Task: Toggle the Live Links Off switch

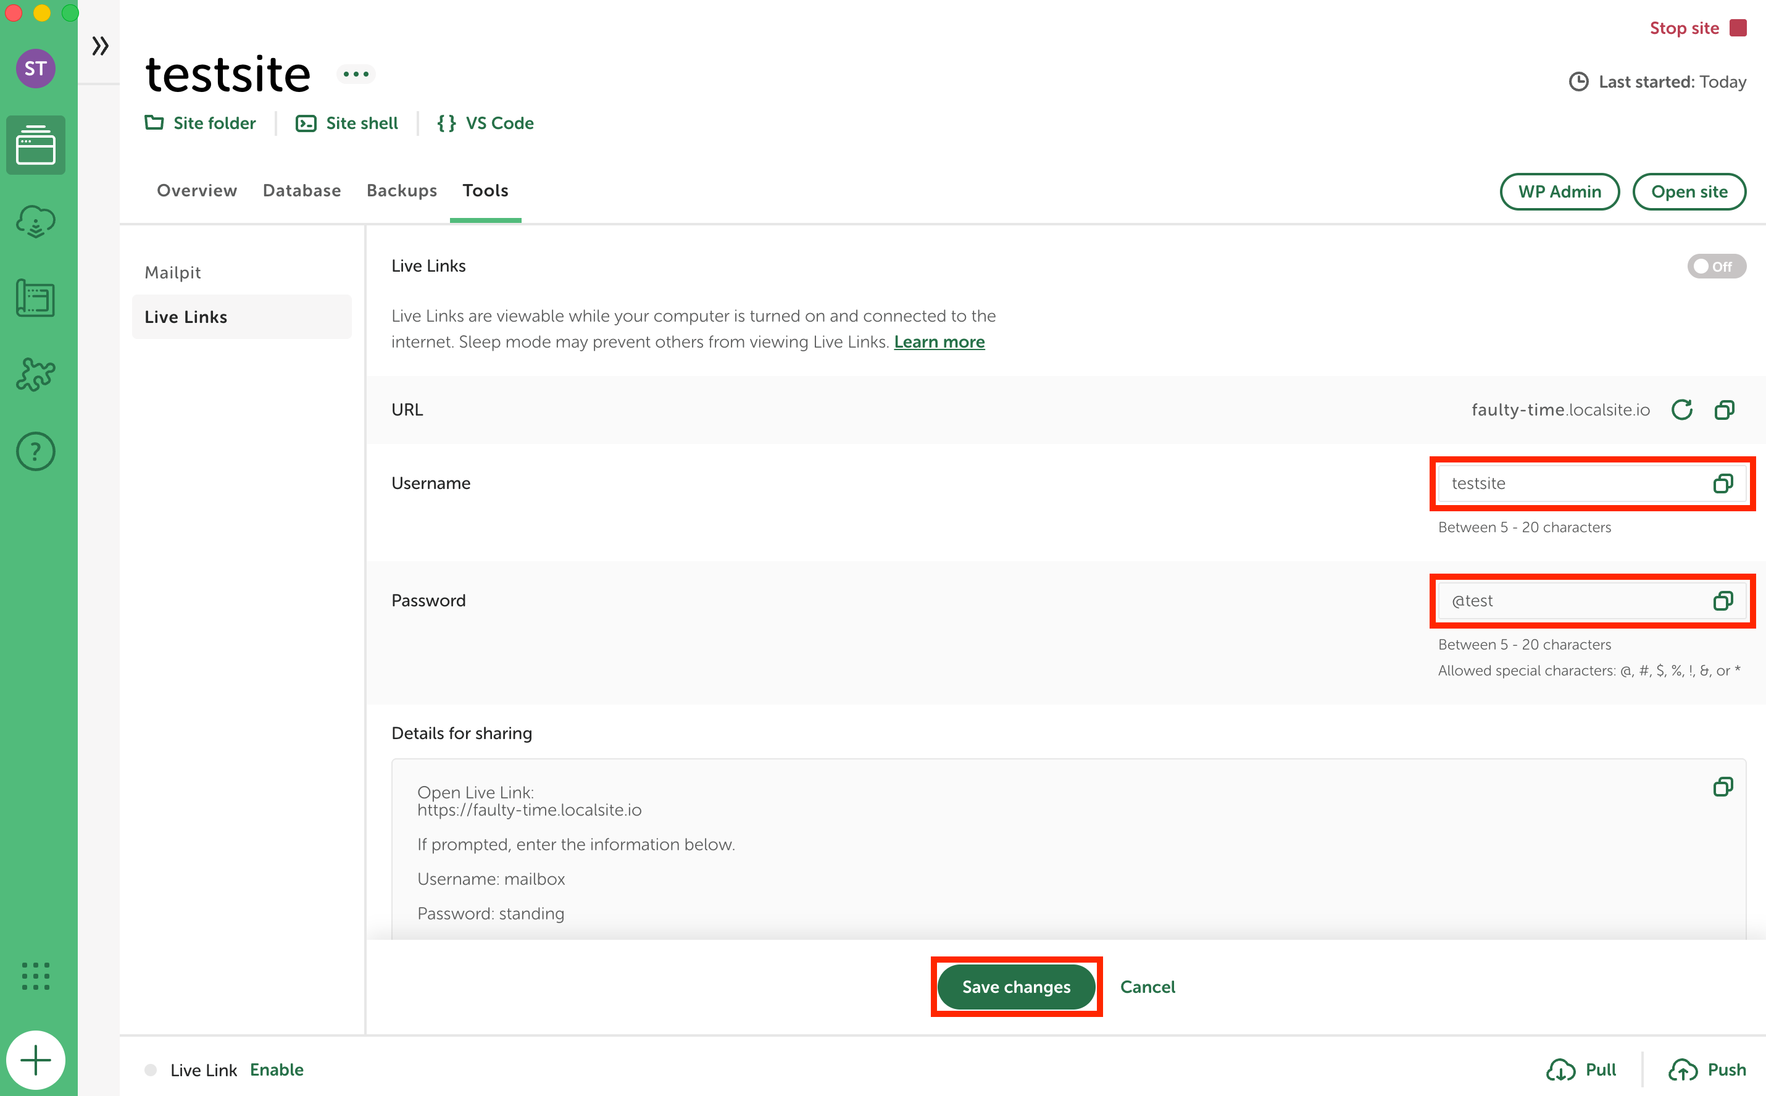Action: (1716, 267)
